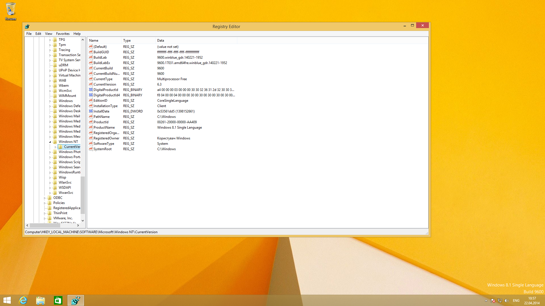Open the Edit menu in Registry Editor

click(x=38, y=34)
